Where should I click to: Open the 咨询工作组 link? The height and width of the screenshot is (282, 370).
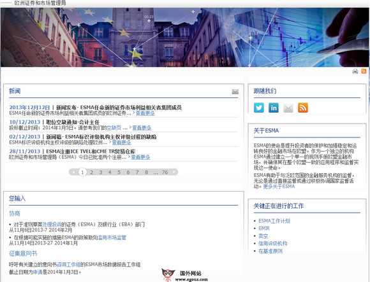68,265
